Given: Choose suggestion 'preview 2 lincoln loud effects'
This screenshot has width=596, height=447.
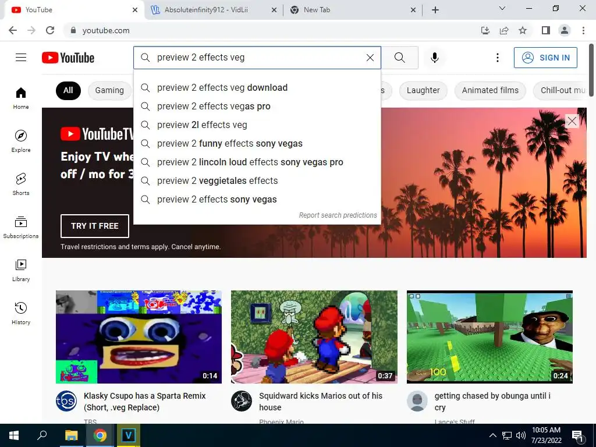Looking at the screenshot, I should (257, 162).
